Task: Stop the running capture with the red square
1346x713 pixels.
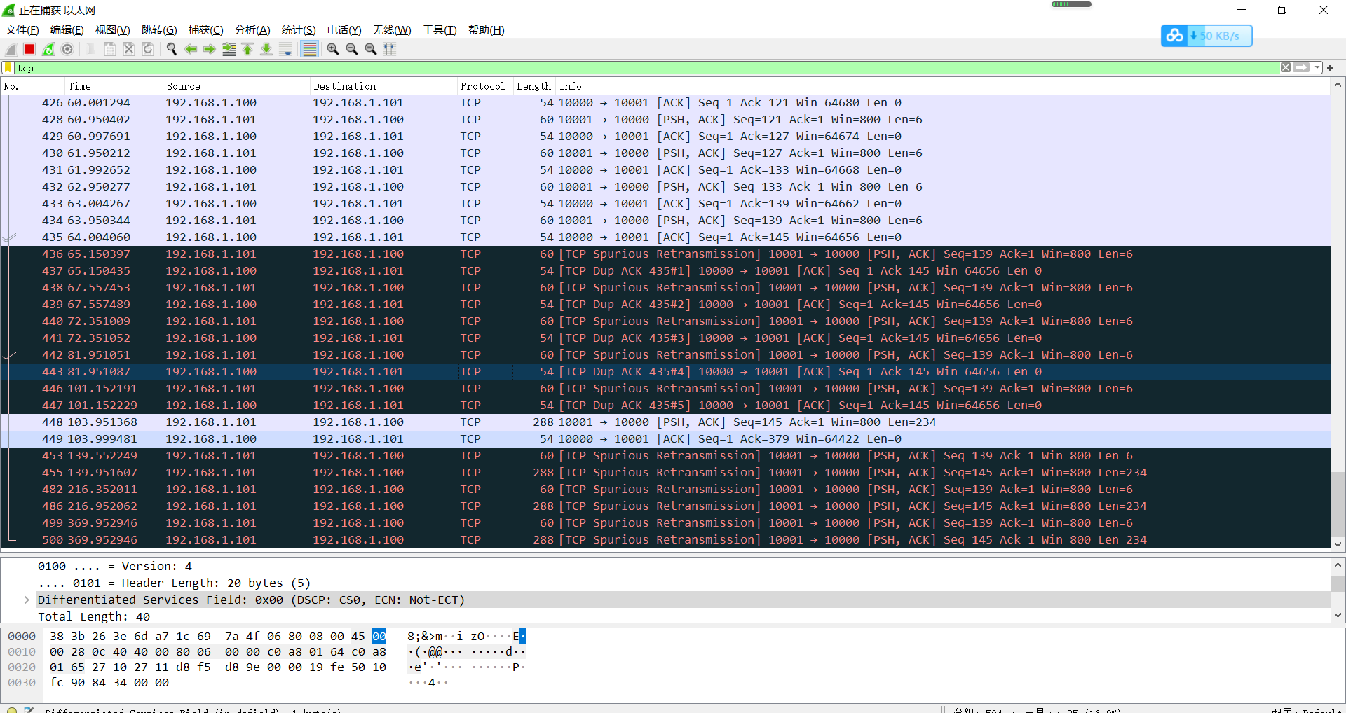Action: [x=29, y=49]
